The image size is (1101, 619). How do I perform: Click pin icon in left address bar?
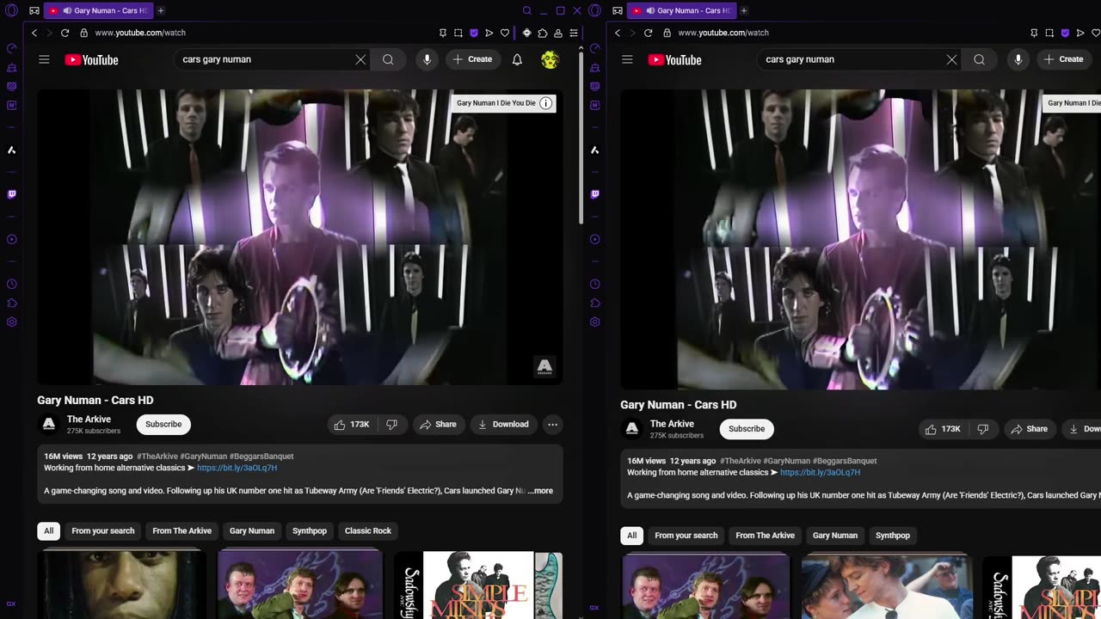pyautogui.click(x=443, y=33)
